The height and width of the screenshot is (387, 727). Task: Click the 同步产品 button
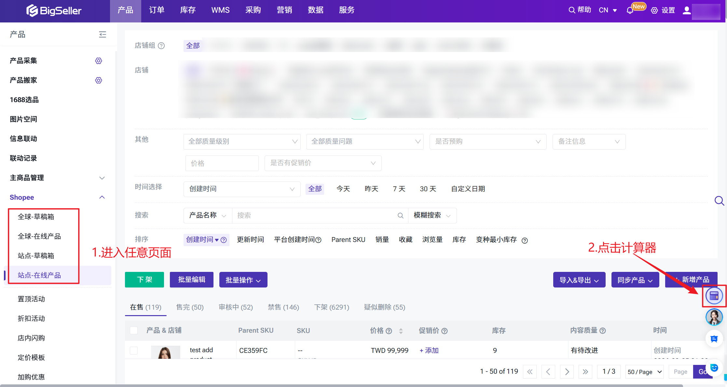tap(635, 280)
